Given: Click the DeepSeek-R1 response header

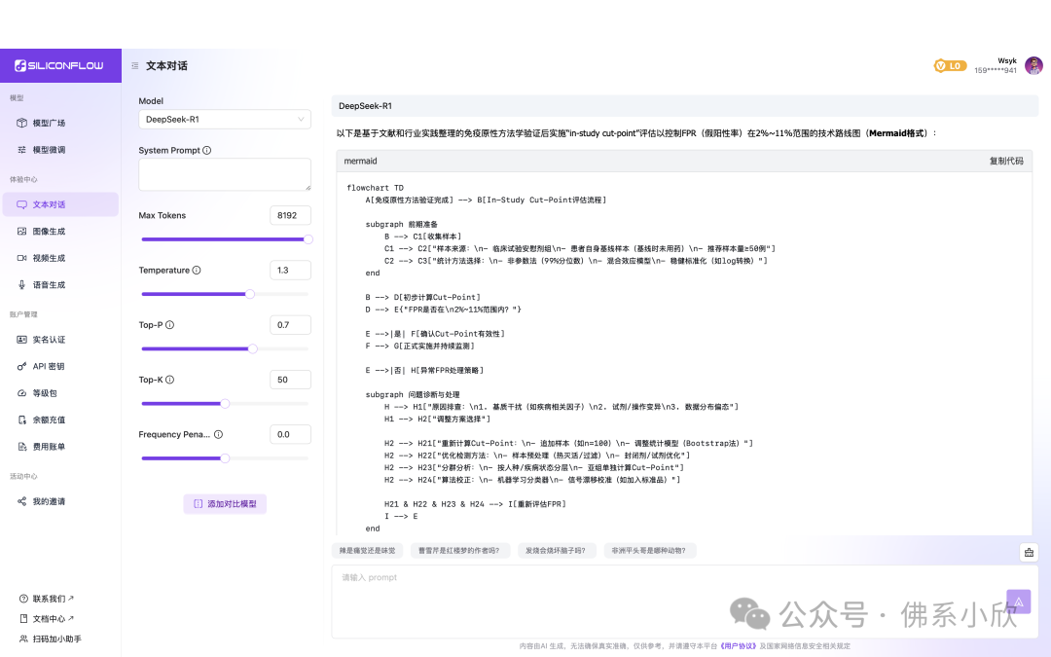Looking at the screenshot, I should [x=684, y=106].
